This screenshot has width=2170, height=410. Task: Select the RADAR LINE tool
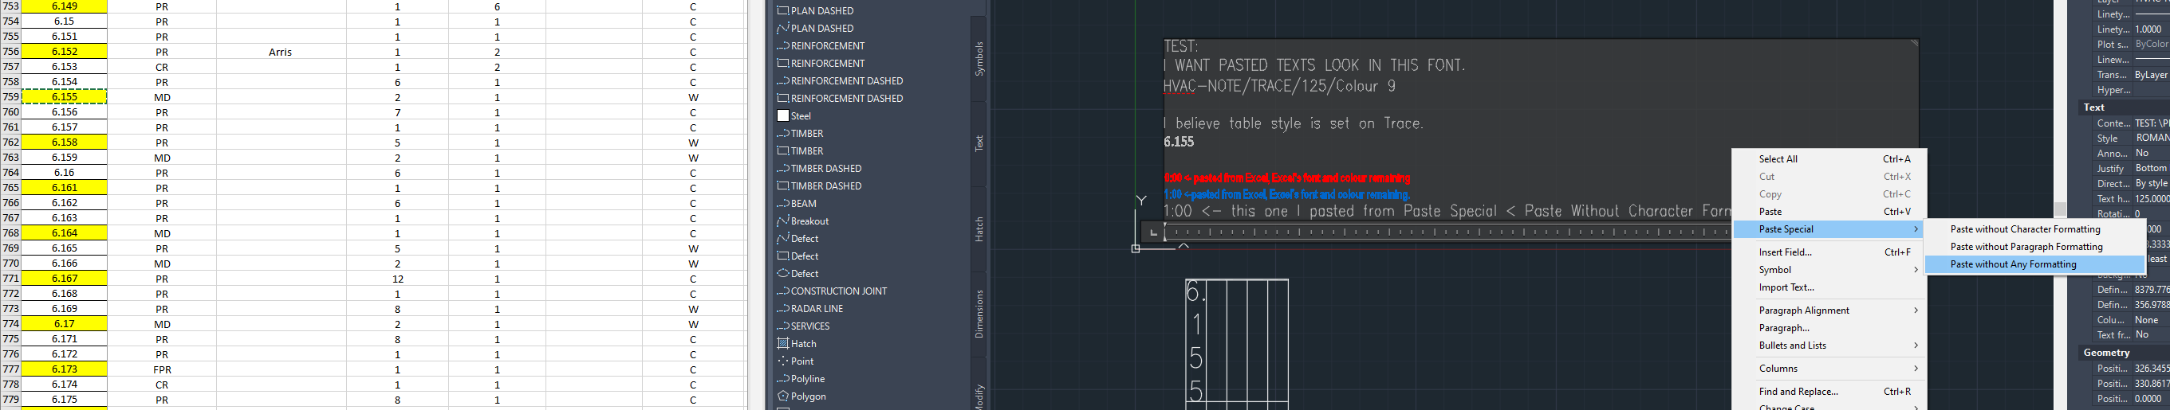pyautogui.click(x=809, y=309)
